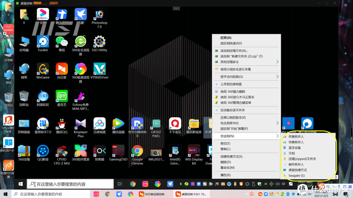The image size is (353, 198).
Task: Expand 其他压缩命令 submenu arrow
Action: [277, 62]
